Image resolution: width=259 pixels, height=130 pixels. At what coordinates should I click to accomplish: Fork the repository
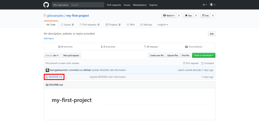pyautogui.click(x=205, y=15)
